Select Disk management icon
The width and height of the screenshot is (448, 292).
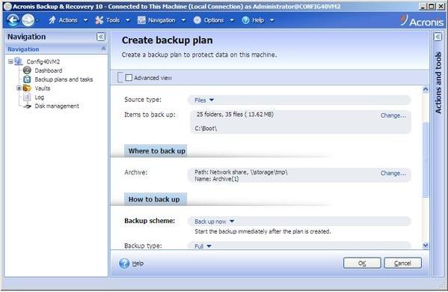click(x=27, y=106)
